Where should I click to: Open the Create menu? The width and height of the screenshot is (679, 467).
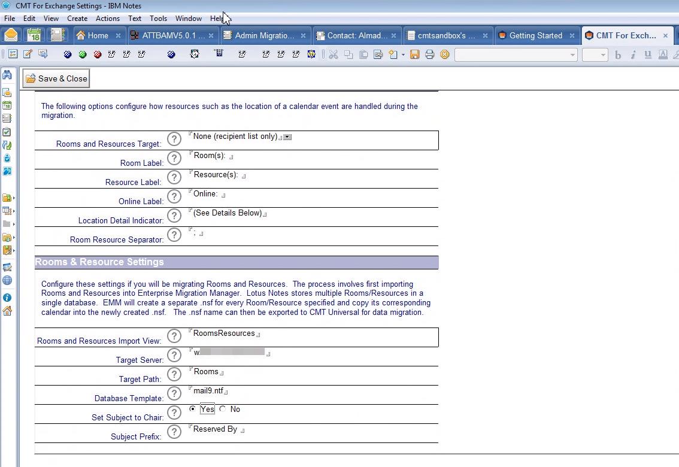click(77, 18)
